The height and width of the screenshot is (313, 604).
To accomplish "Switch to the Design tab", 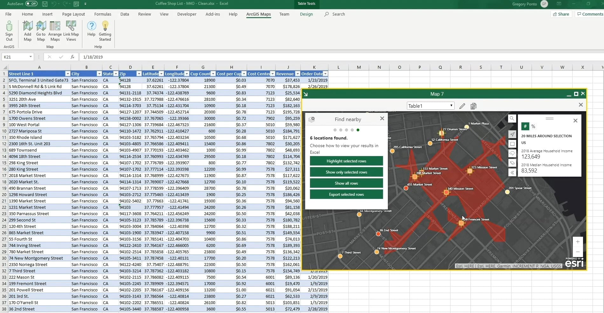I will (x=306, y=14).
